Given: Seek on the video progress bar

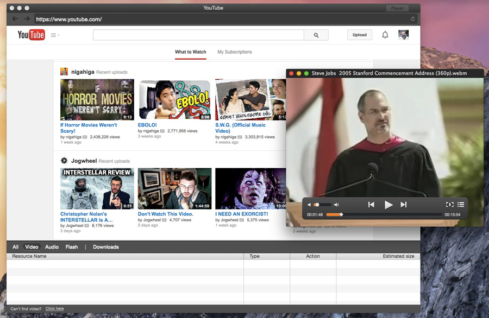Looking at the screenshot, I should [x=384, y=214].
